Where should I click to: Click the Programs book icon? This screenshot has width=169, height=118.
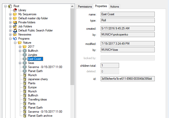point(15,39)
